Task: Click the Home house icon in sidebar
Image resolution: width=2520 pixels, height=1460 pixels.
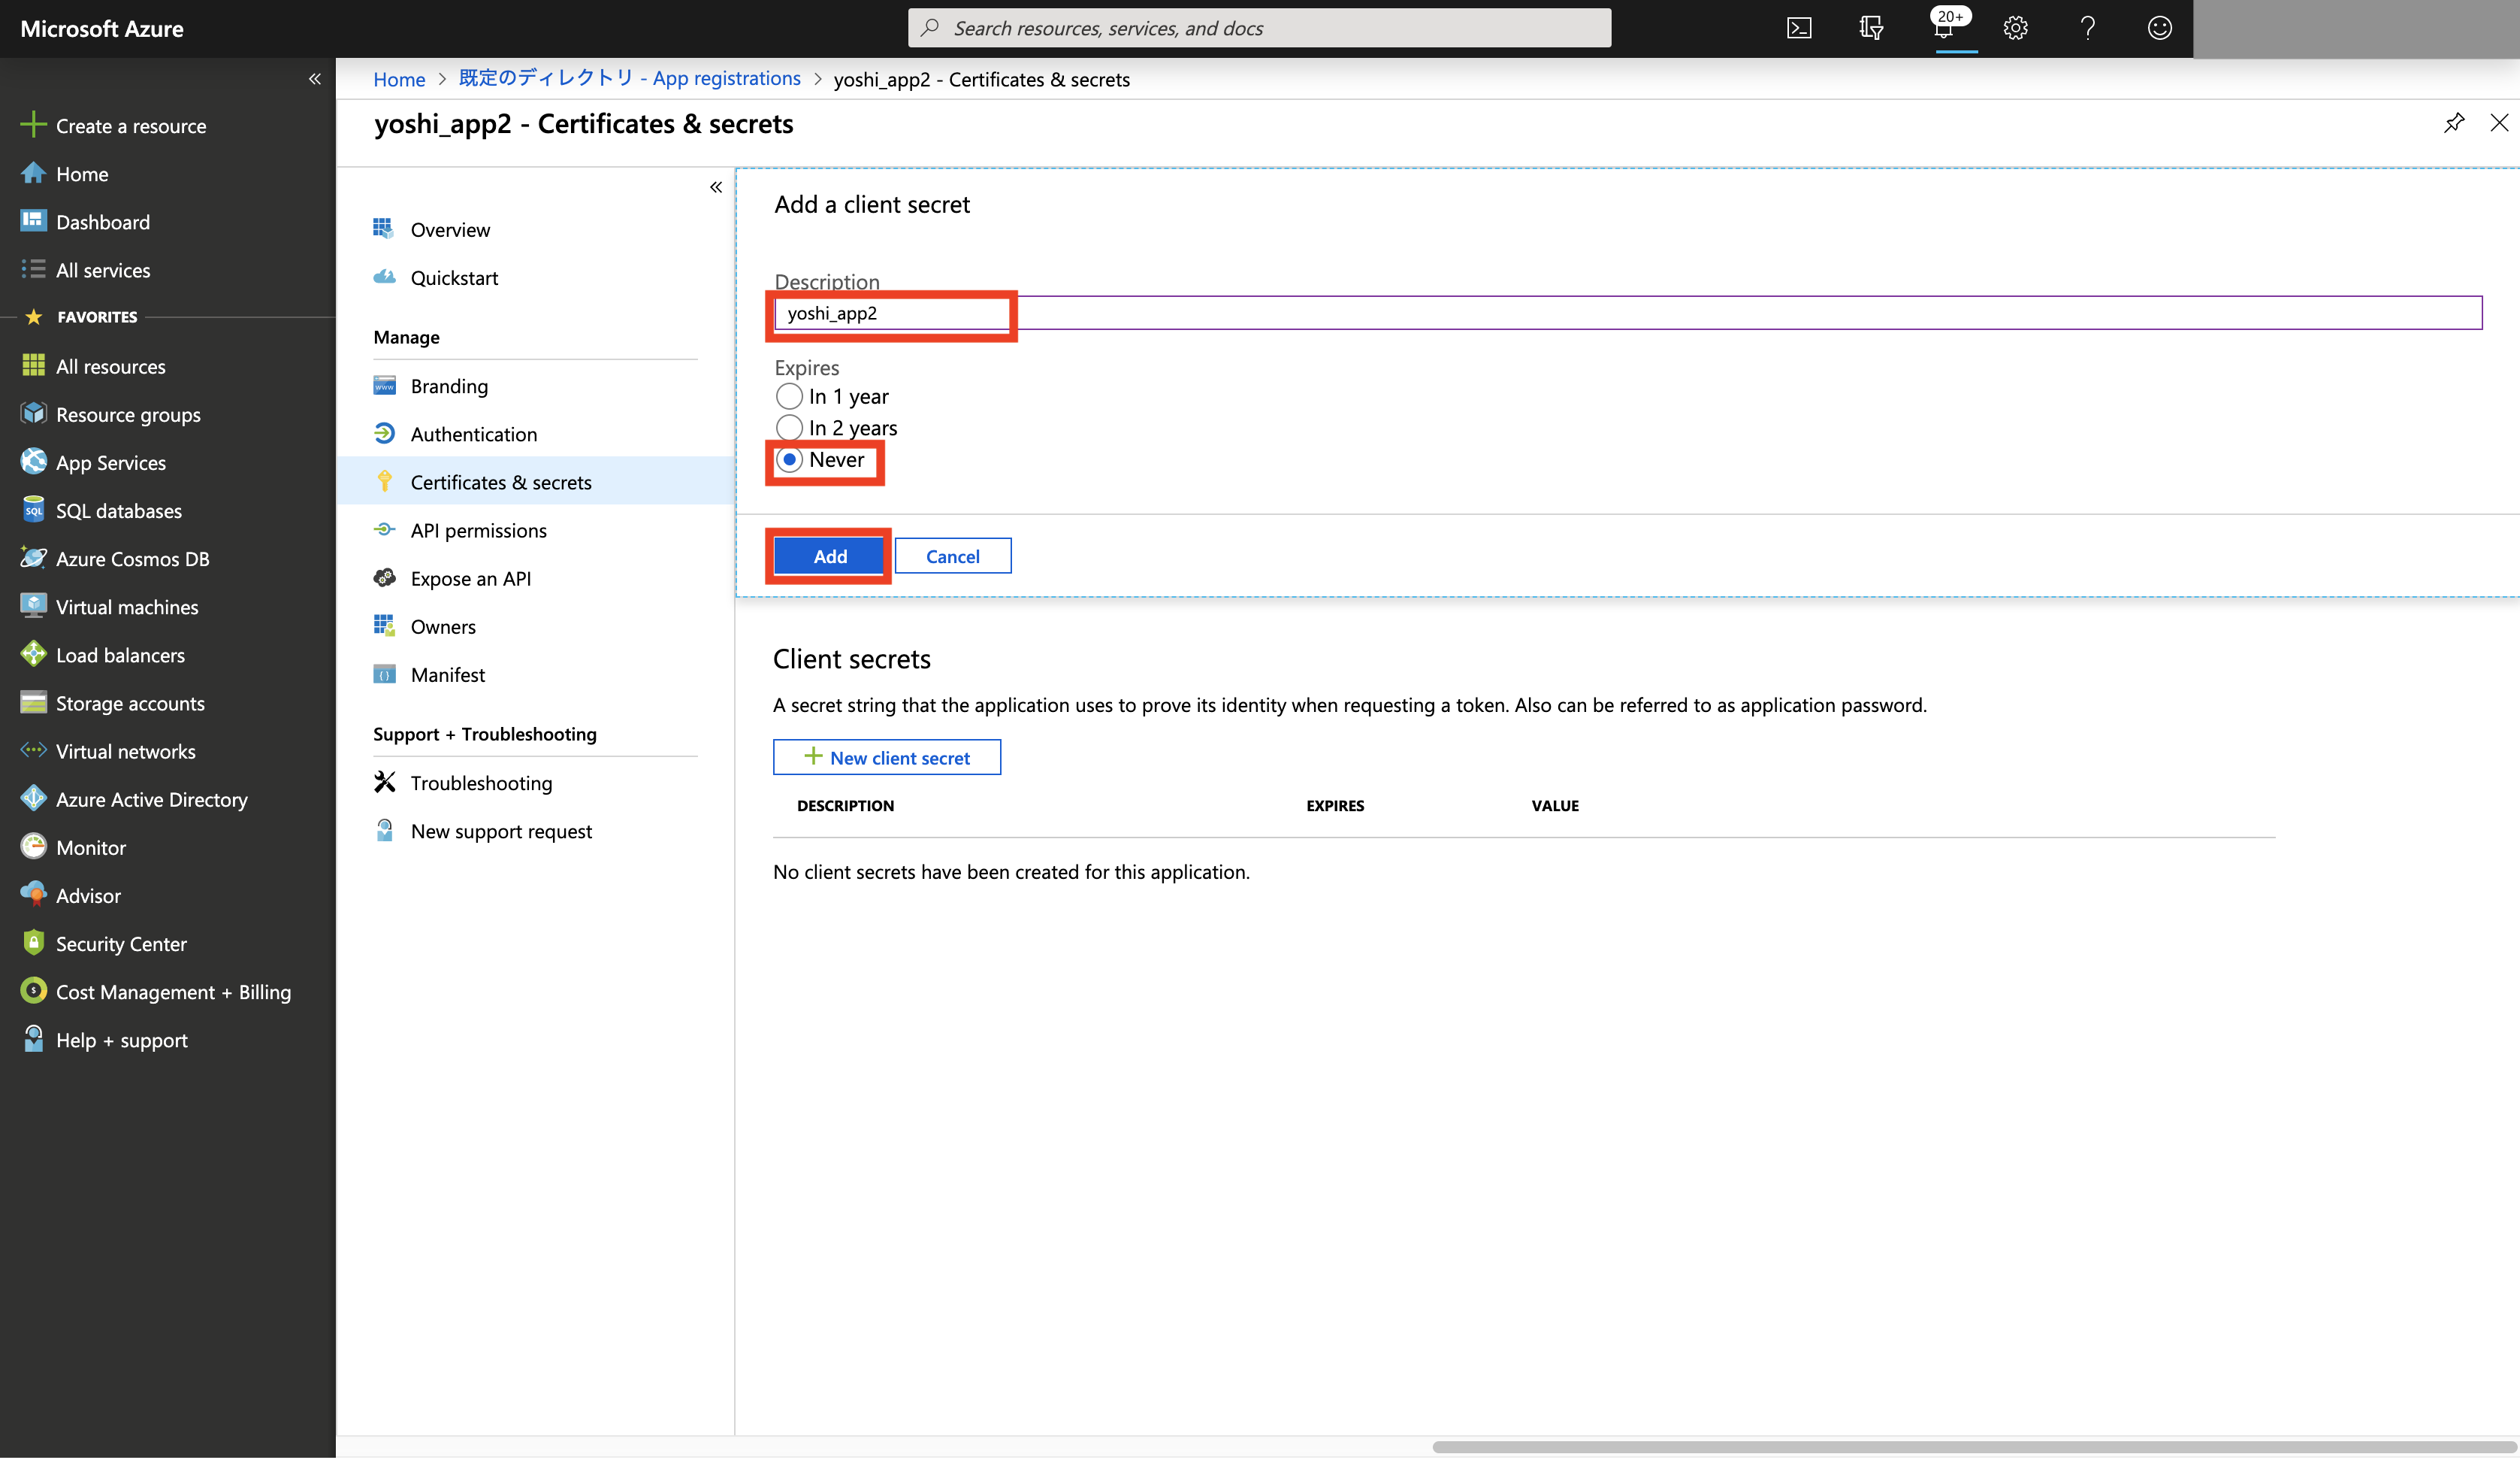Action: [33, 173]
